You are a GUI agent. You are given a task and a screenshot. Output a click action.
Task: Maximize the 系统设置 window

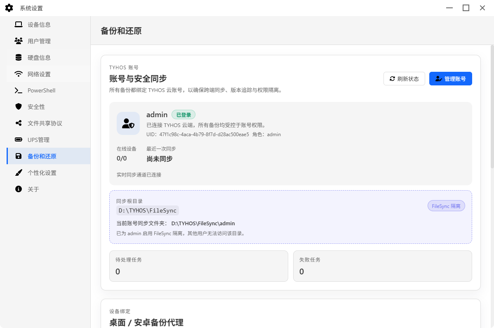coord(466,8)
